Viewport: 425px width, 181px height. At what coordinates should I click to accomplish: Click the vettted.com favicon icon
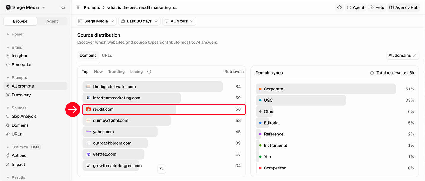[x=88, y=154]
